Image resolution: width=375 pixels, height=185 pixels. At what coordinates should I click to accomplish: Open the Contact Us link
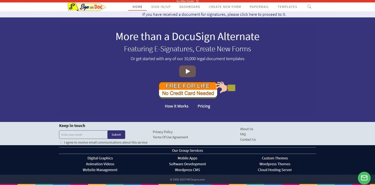[248, 139]
